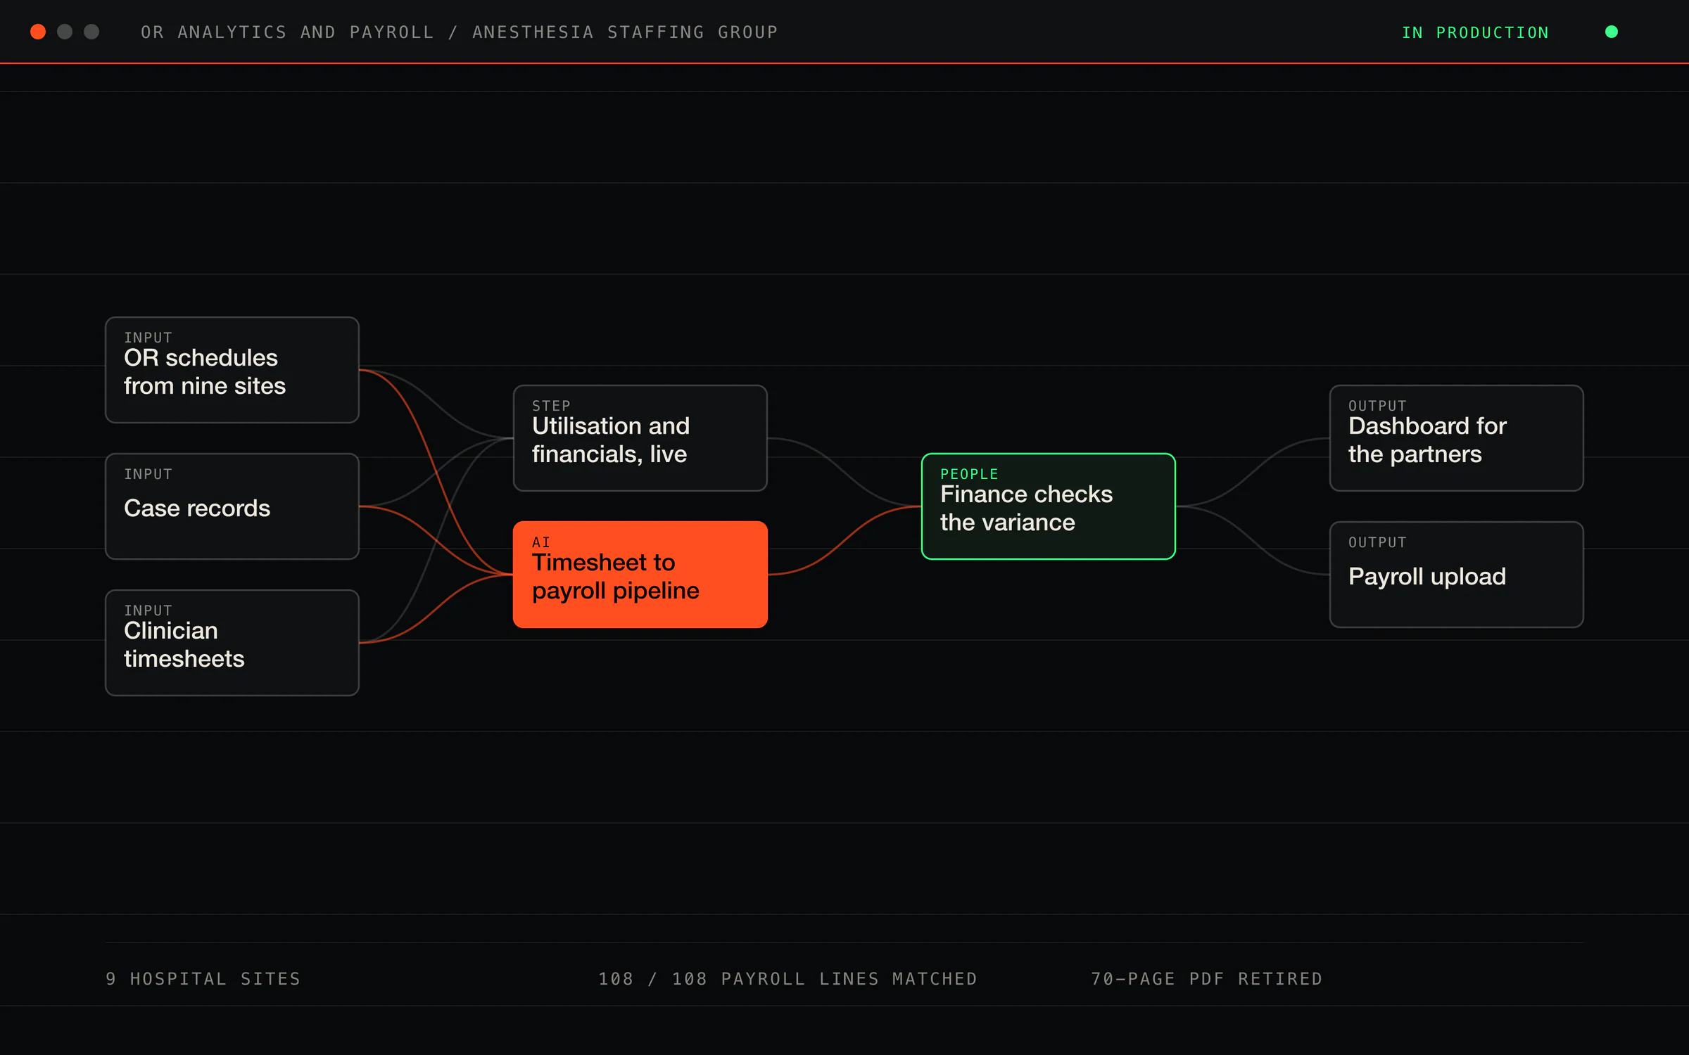Select the Dashboard for the partners output
The width and height of the screenshot is (1689, 1055).
[1457, 438]
